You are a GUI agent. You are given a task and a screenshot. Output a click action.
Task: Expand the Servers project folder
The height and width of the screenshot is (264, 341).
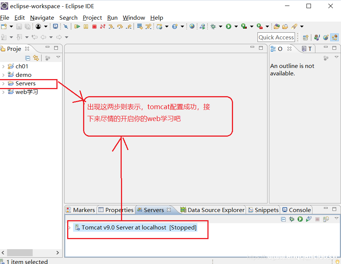coord(3,84)
